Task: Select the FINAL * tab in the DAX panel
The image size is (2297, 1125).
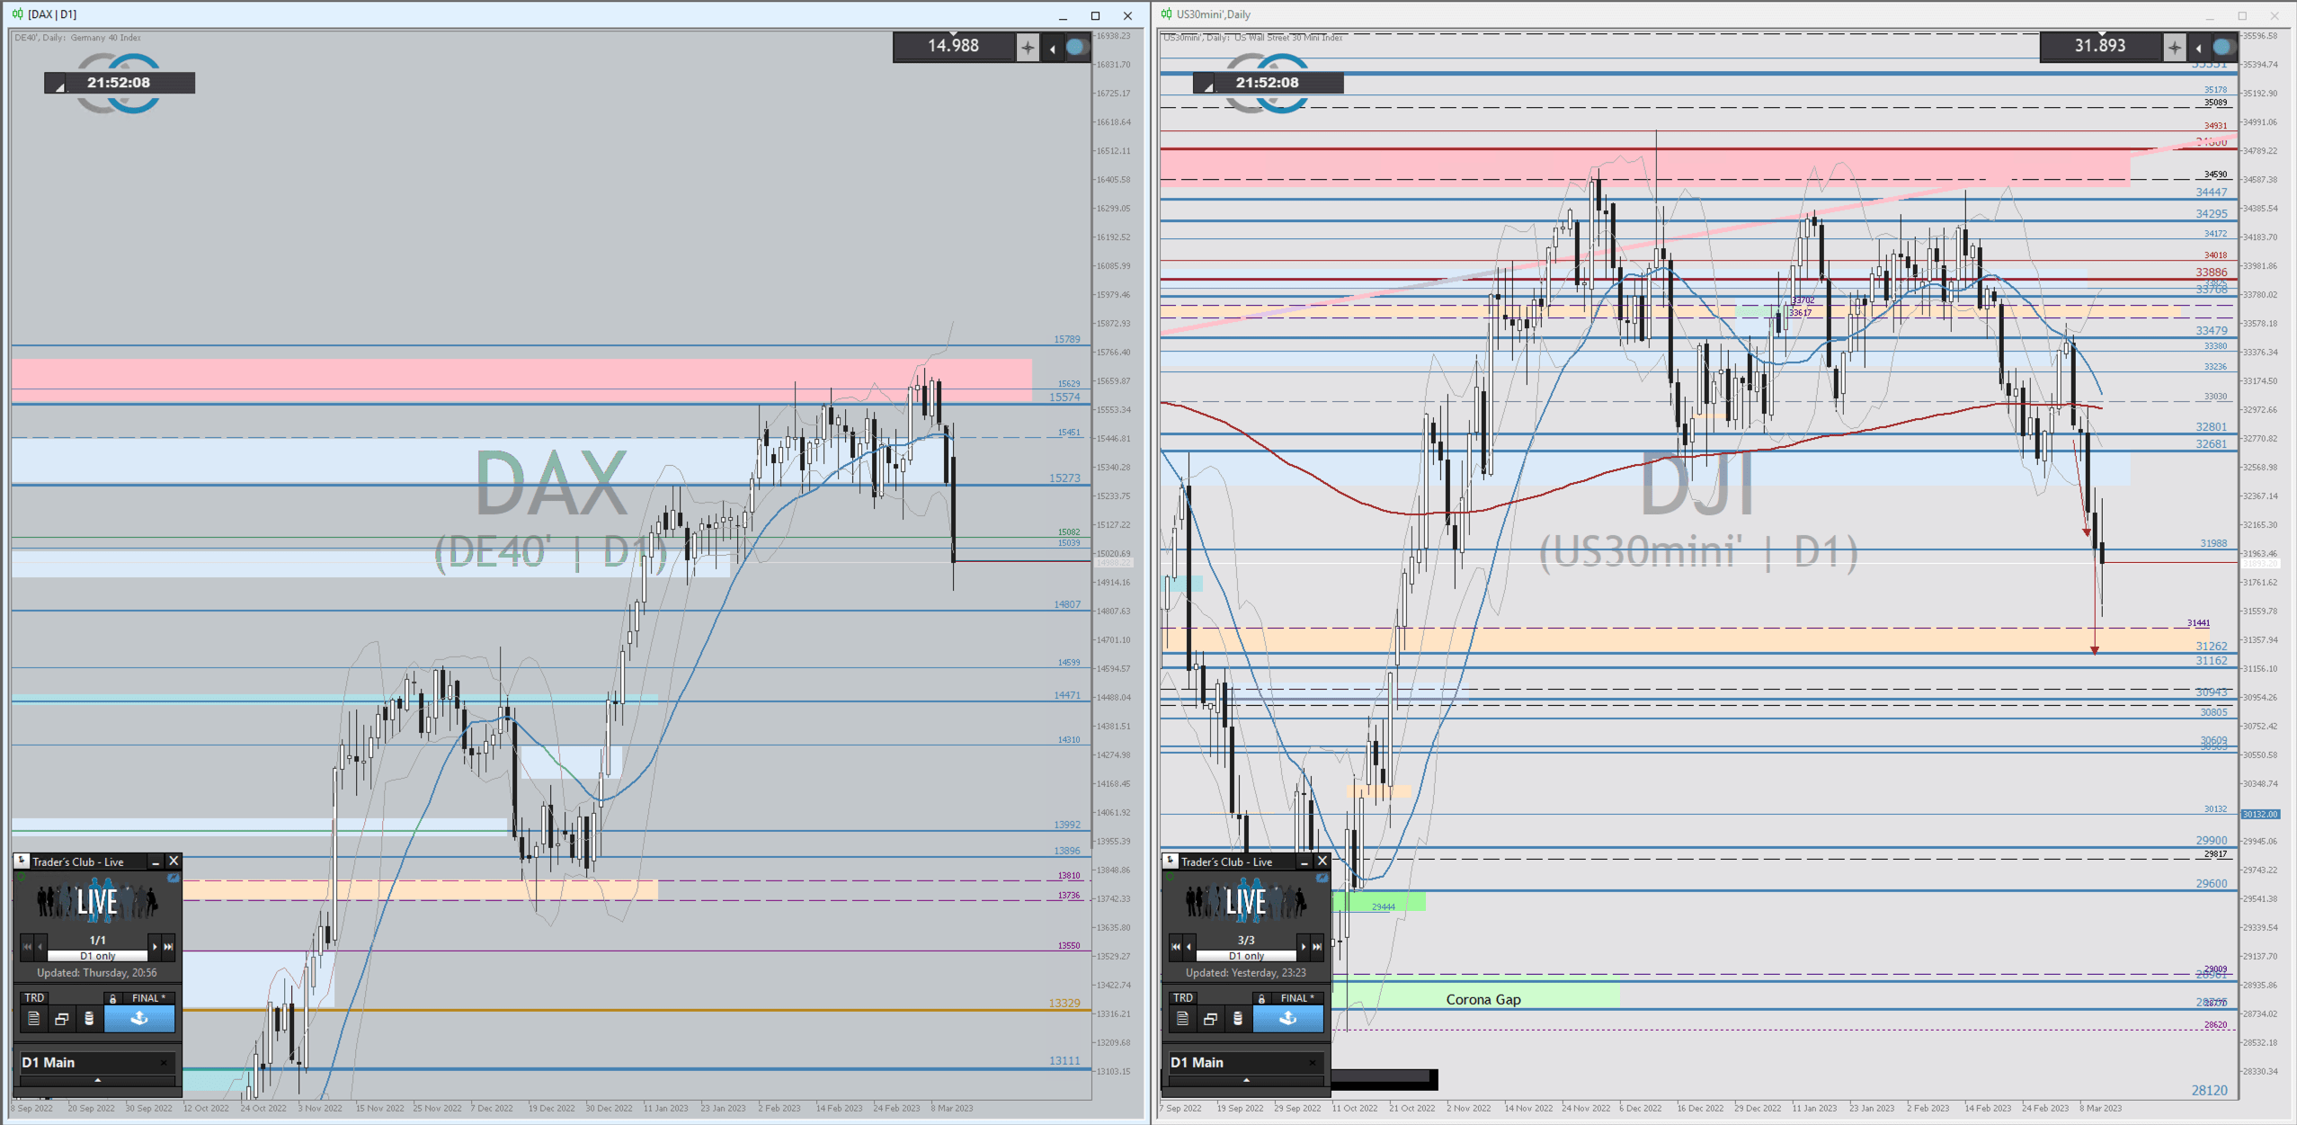Action: point(148,997)
